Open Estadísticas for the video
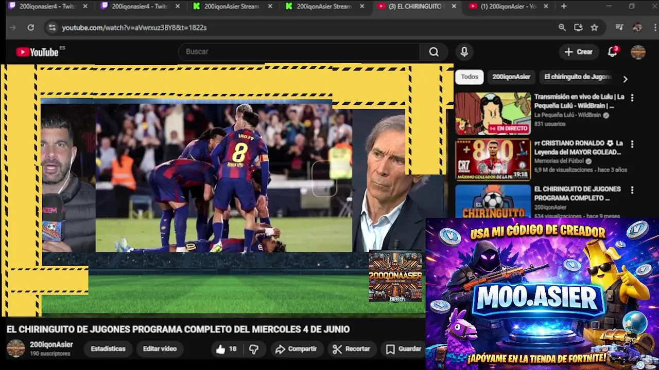Screen dimensions: 659x370 108,349
